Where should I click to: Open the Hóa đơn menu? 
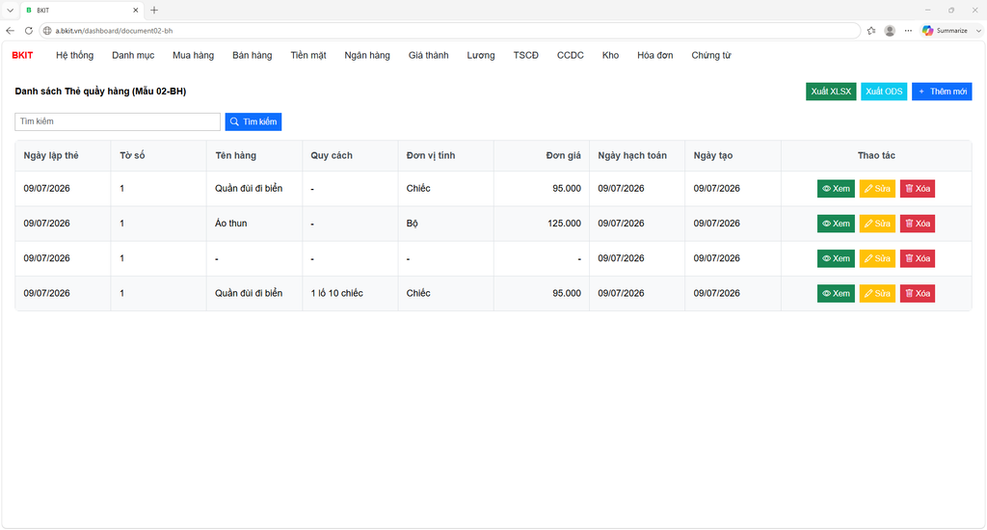pos(655,55)
